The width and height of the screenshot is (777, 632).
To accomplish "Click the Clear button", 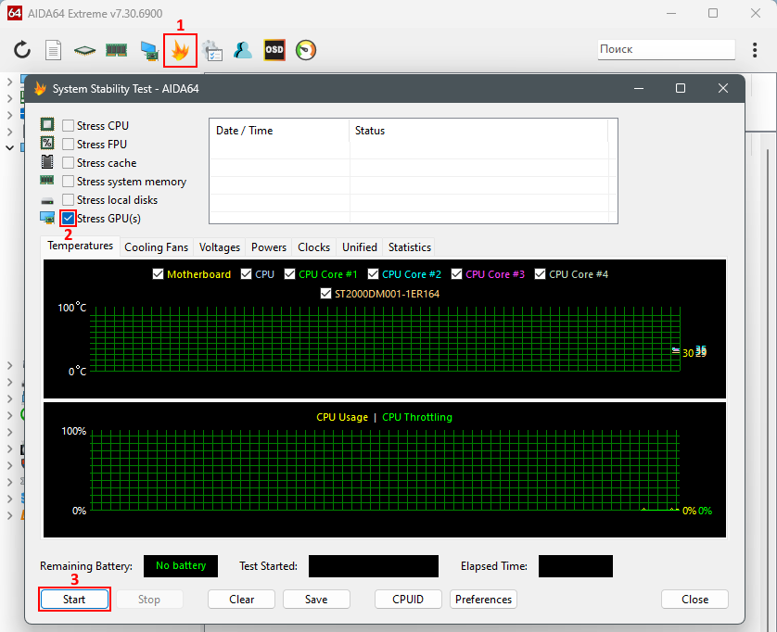I will pyautogui.click(x=241, y=600).
